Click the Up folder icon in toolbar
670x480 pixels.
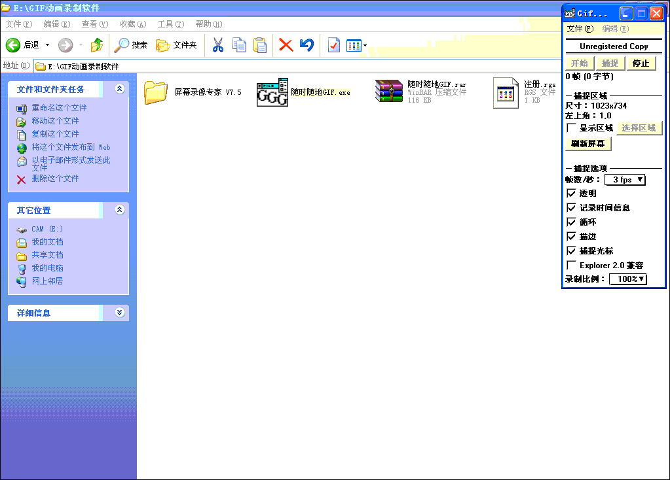(x=97, y=45)
